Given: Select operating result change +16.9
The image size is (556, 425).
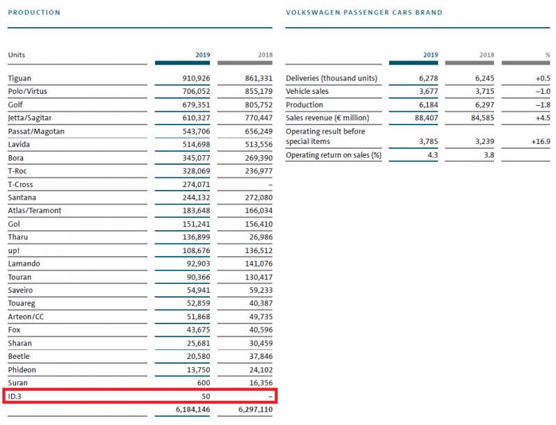Looking at the screenshot, I should pos(541,141).
